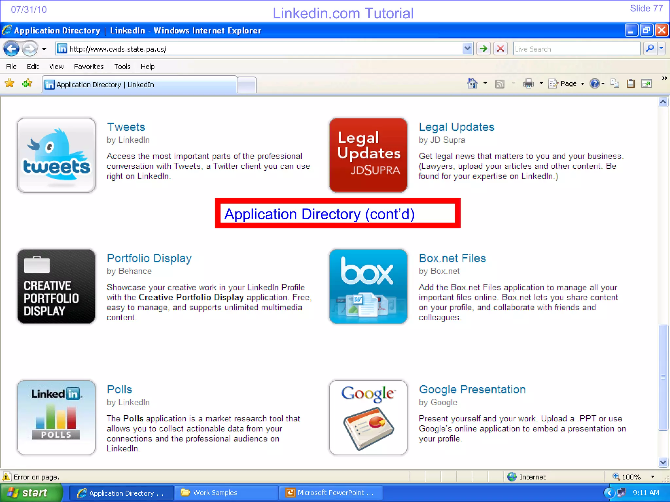Screen dimensions: 670x502
Task: Click the LinkedIn Polls chart icon
Action: (x=56, y=418)
